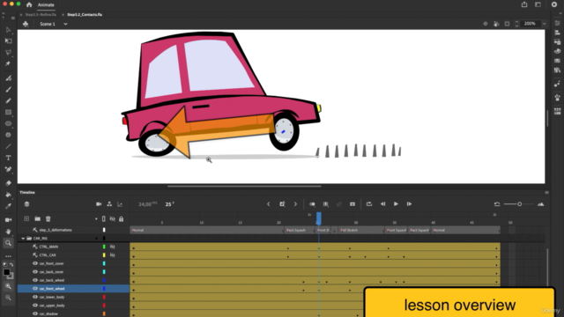Click the timeline zoom slider handle
This screenshot has width=564, height=317.
519,204
